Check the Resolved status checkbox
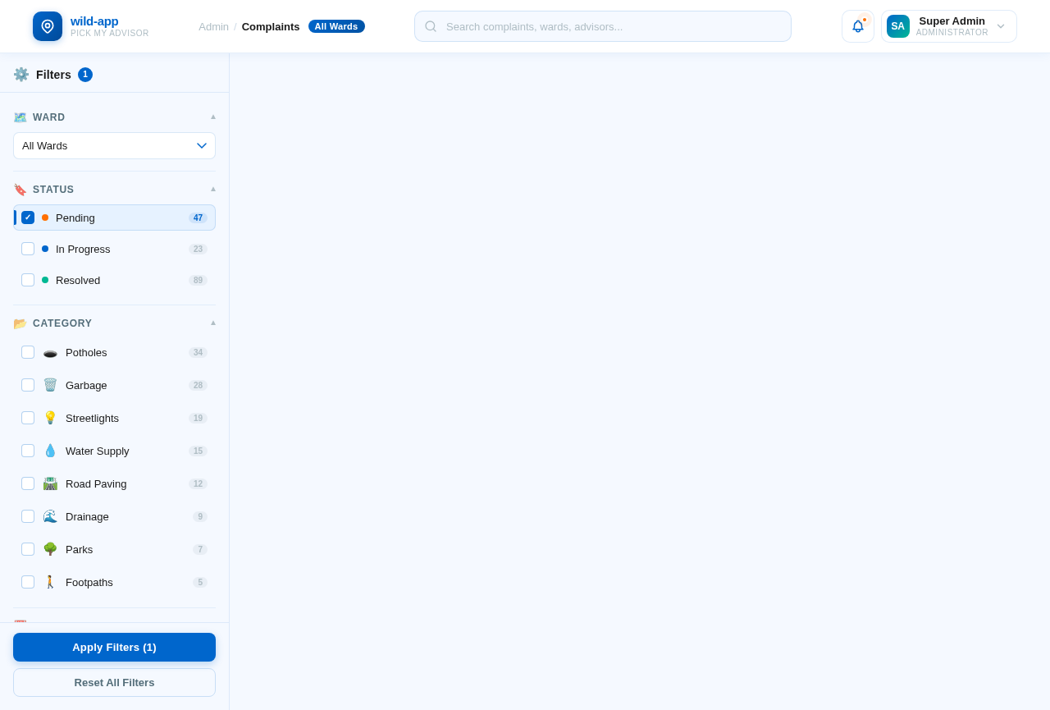This screenshot has width=1050, height=710. pyautogui.click(x=28, y=280)
